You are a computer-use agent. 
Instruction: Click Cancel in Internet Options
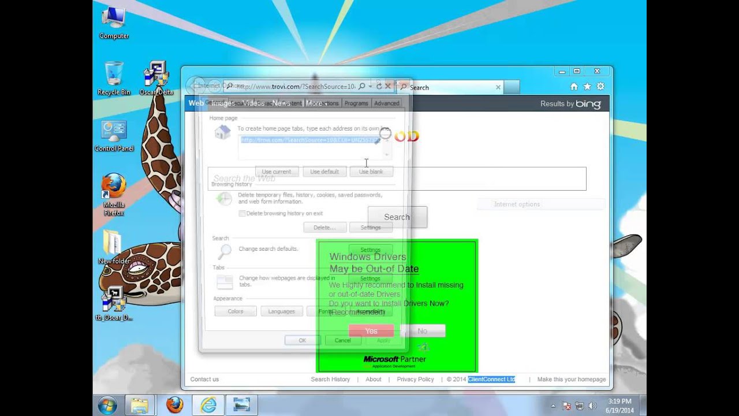coord(342,340)
